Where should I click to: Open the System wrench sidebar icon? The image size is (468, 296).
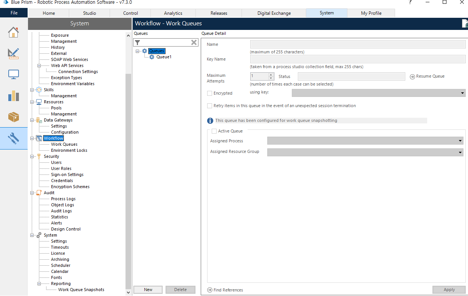click(14, 138)
